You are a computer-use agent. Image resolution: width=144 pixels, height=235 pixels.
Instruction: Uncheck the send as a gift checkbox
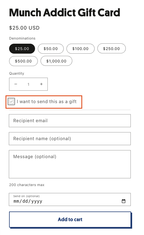pyautogui.click(x=11, y=102)
